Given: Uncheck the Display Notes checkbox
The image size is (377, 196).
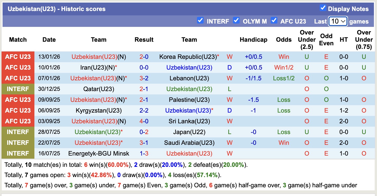Looking at the screenshot, I should tap(323, 8).
